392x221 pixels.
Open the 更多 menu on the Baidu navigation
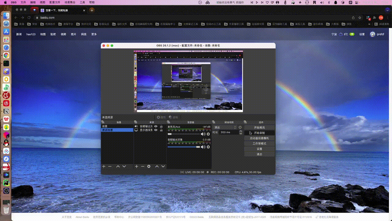94,34
